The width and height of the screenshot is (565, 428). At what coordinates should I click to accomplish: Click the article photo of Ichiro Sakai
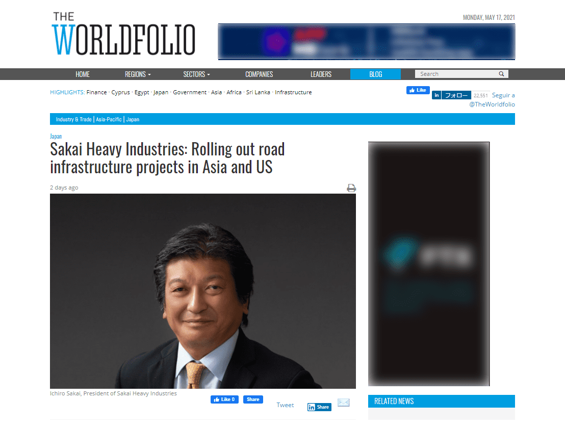click(203, 291)
